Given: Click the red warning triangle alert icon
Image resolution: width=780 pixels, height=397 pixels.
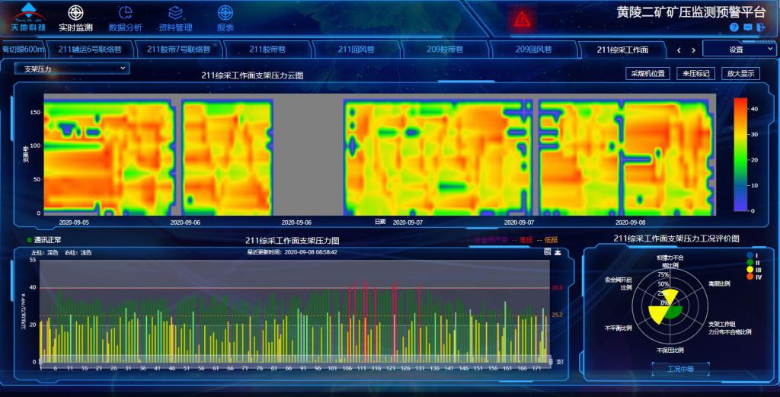Looking at the screenshot, I should [521, 19].
